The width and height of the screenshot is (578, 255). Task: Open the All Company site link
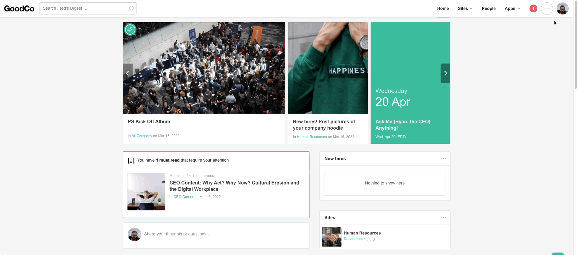pos(142,136)
